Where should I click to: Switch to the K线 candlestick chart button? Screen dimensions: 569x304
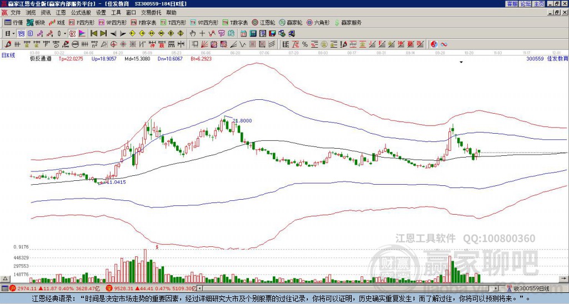click(x=57, y=22)
